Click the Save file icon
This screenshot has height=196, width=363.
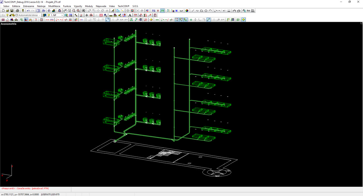tap(12, 11)
